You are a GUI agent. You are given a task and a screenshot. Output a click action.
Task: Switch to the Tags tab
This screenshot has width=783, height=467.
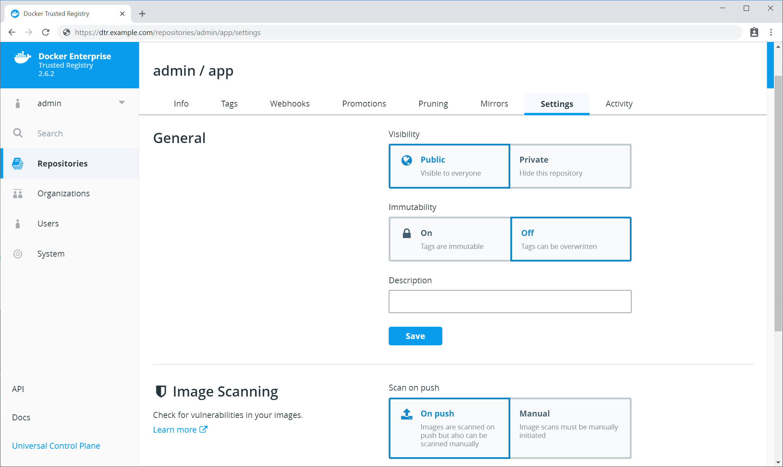click(229, 104)
